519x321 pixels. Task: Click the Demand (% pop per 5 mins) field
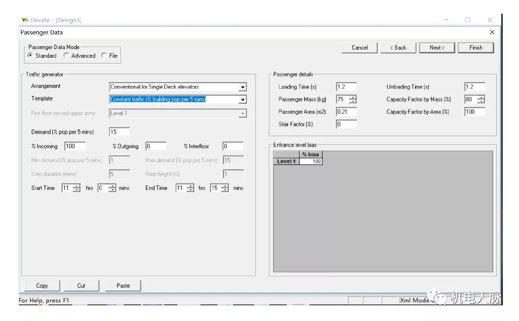coord(120,132)
